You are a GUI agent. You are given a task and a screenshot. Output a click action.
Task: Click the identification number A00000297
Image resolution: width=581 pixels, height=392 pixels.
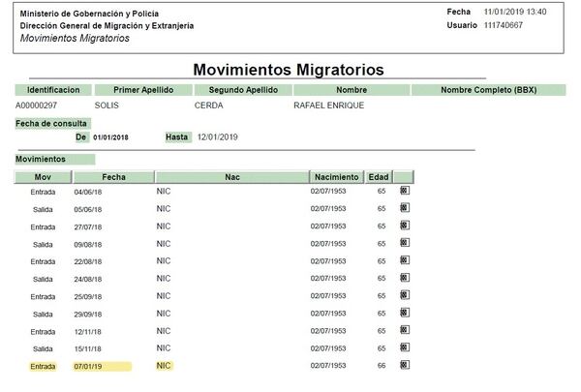coord(38,106)
